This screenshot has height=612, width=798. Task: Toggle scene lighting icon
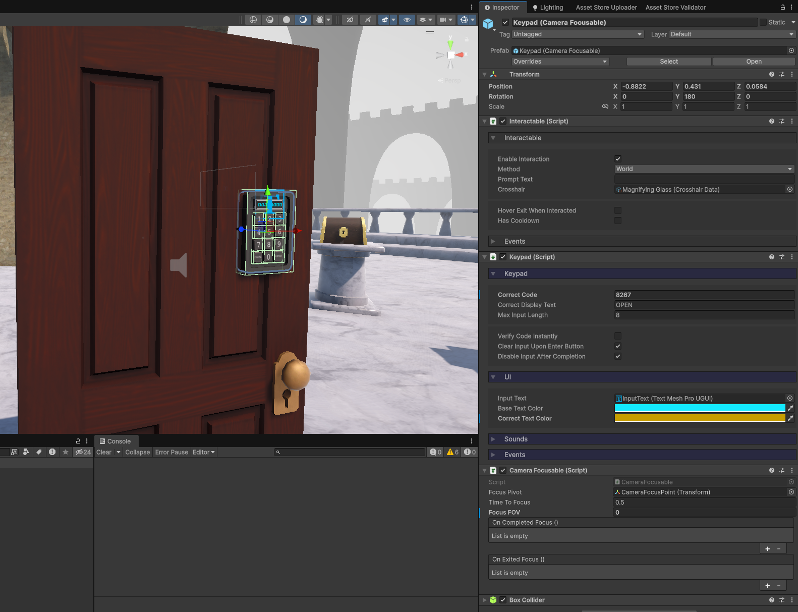(x=368, y=20)
